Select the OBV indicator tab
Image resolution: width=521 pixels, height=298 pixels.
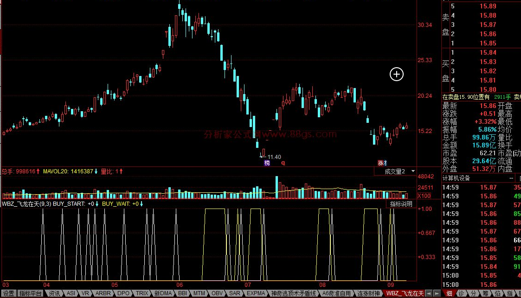217,293
